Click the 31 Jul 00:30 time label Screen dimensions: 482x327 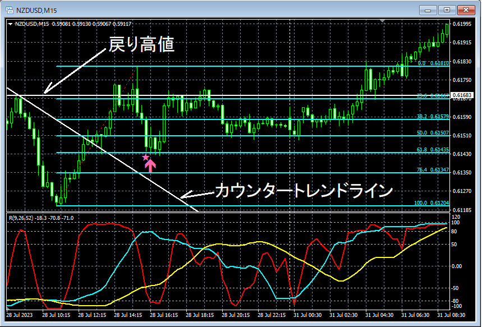(307, 315)
